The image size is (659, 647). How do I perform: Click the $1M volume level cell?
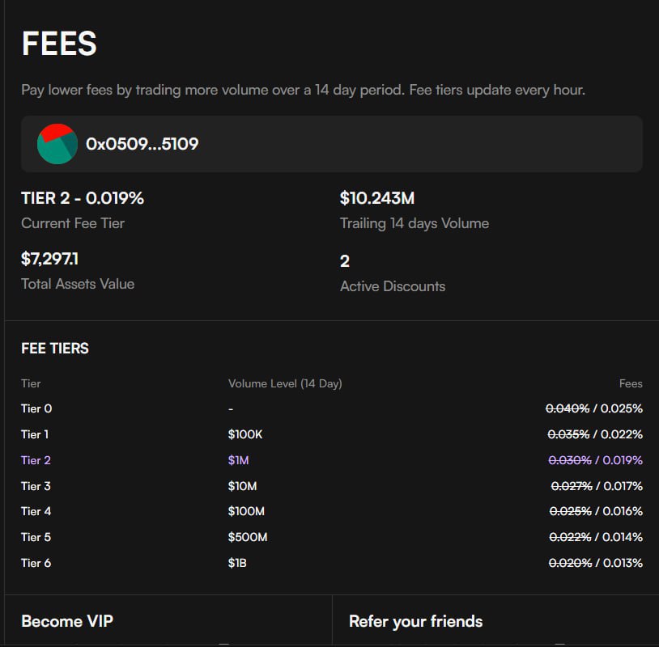(x=239, y=460)
